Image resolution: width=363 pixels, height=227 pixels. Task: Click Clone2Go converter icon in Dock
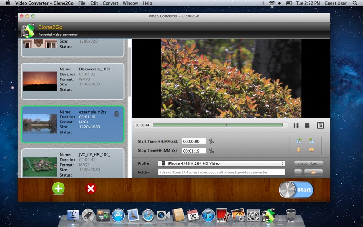pyautogui.click(x=268, y=215)
